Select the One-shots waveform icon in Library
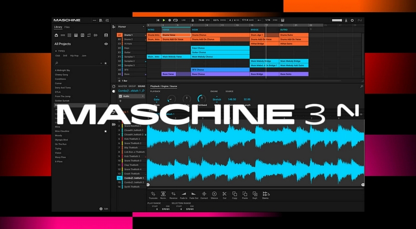 tap(96, 35)
